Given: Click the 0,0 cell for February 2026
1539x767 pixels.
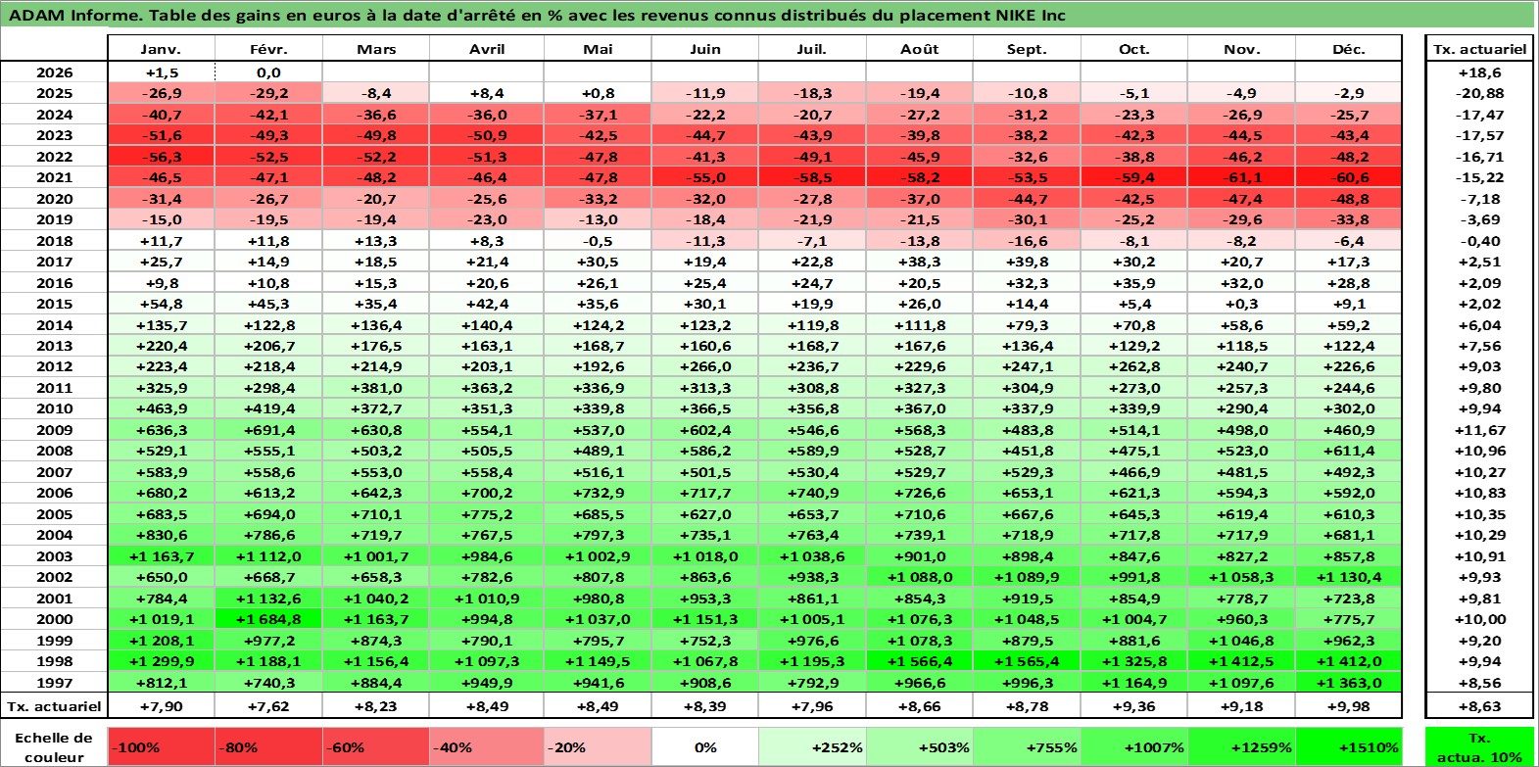Looking at the screenshot, I should coord(268,72).
